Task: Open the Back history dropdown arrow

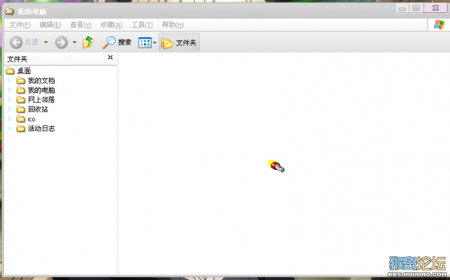Action: (46, 42)
